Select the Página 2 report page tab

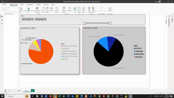(x=27, y=91)
